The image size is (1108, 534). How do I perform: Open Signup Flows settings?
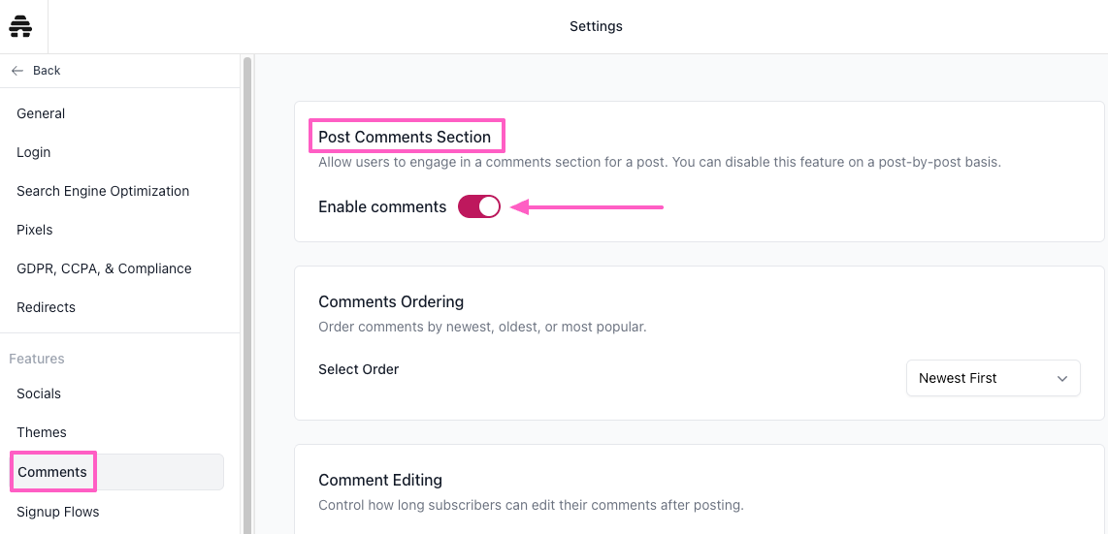tap(58, 512)
